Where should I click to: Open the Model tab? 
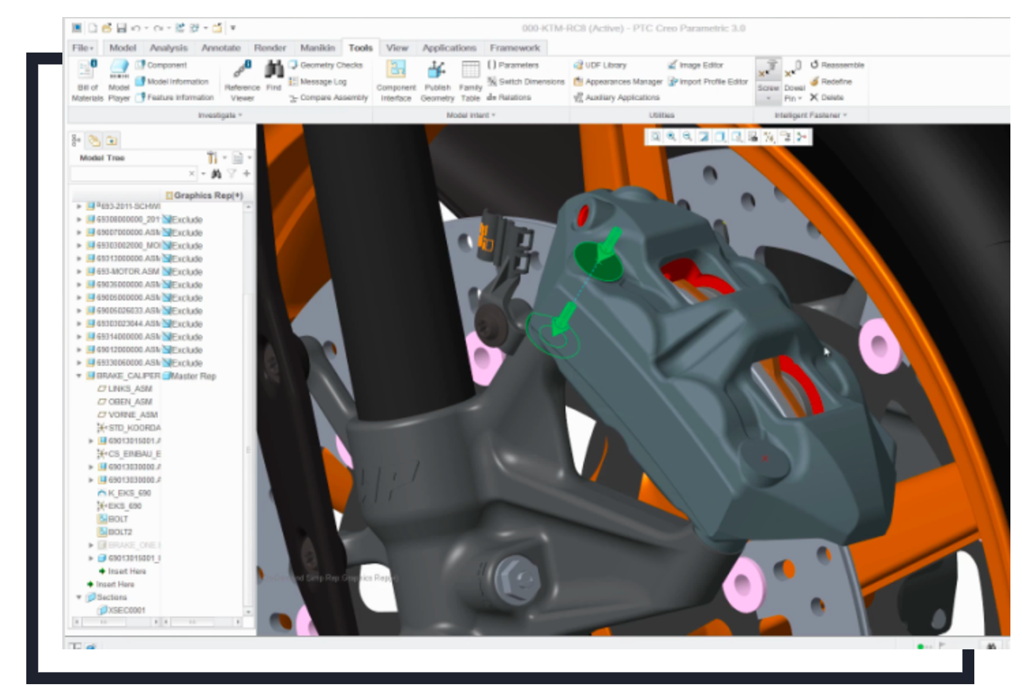(x=122, y=48)
